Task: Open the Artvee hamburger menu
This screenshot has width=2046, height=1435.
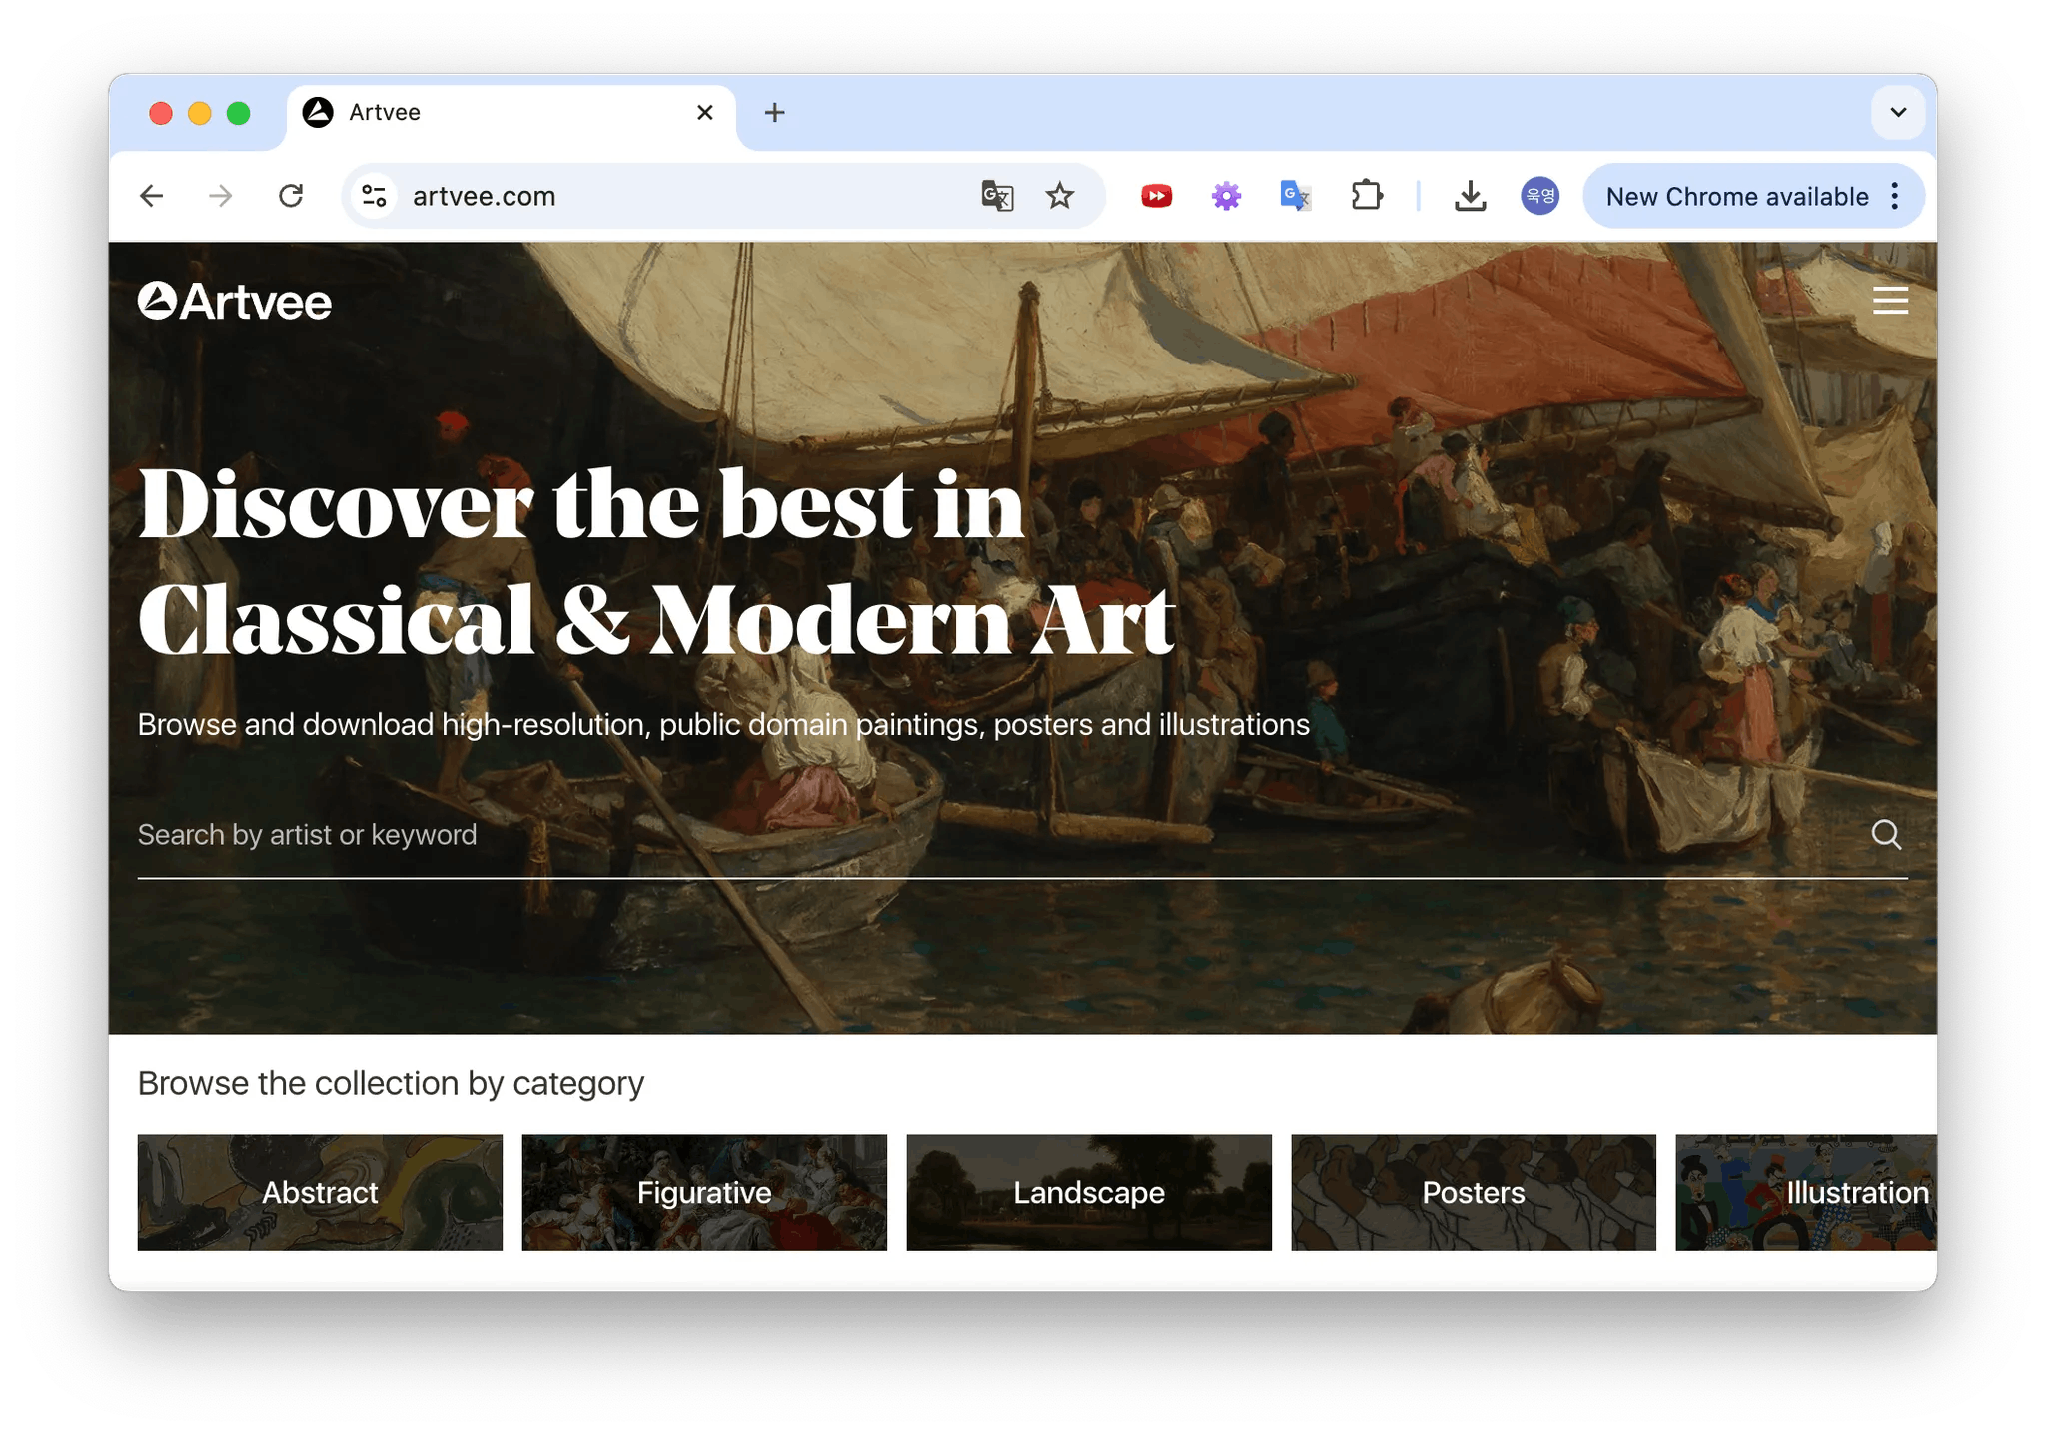Action: (1889, 300)
